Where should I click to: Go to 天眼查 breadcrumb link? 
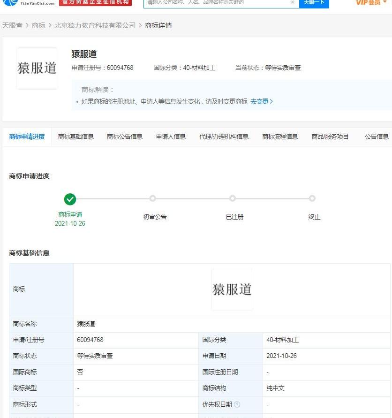[12, 25]
